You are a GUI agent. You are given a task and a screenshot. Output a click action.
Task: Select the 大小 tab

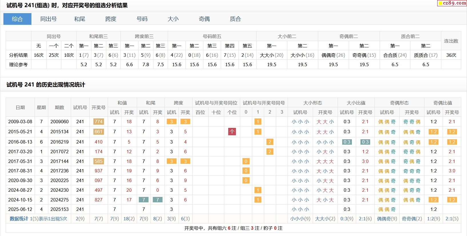tap(173, 19)
